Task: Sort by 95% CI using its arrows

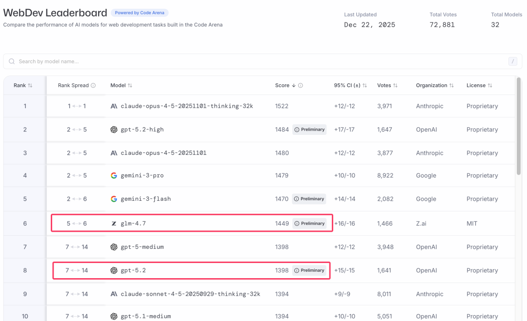Action: (365, 86)
